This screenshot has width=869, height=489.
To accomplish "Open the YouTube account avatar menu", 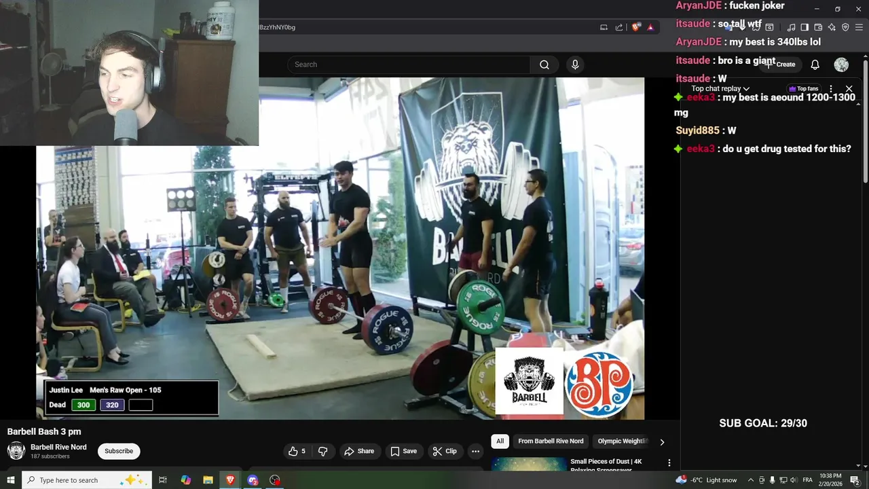I will click(x=841, y=65).
